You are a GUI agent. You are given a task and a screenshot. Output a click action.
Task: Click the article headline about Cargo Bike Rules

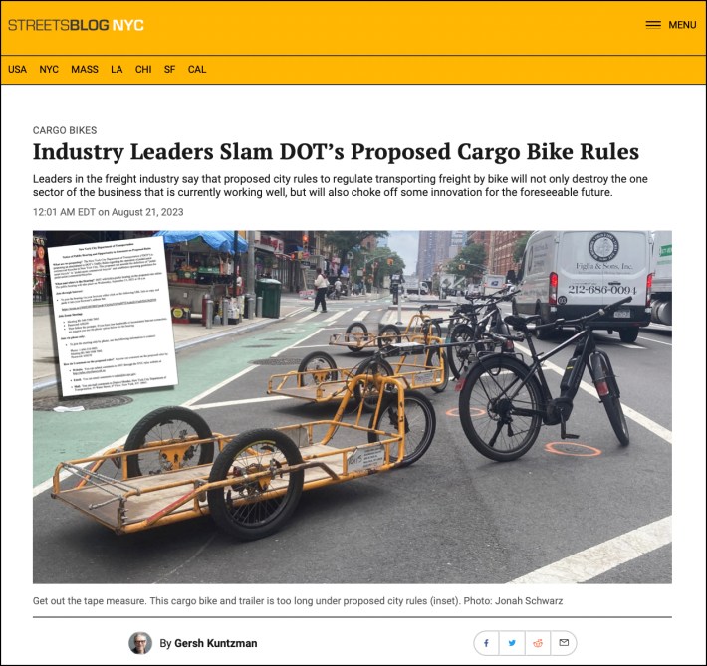coord(336,152)
